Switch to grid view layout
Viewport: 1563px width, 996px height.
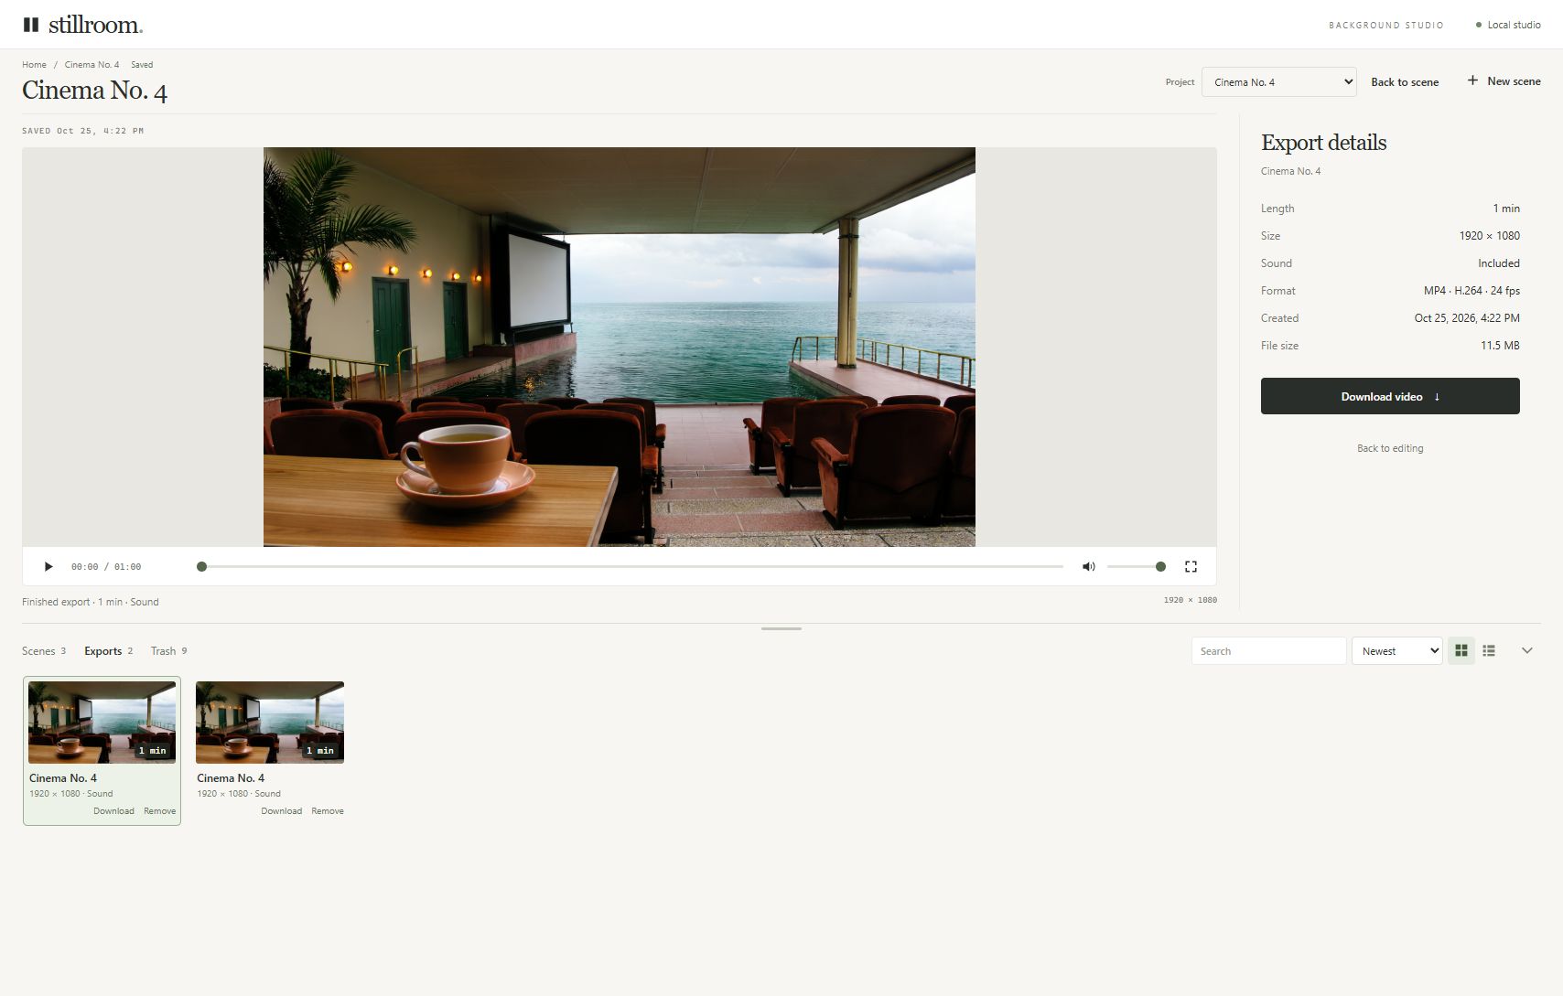[x=1461, y=651]
